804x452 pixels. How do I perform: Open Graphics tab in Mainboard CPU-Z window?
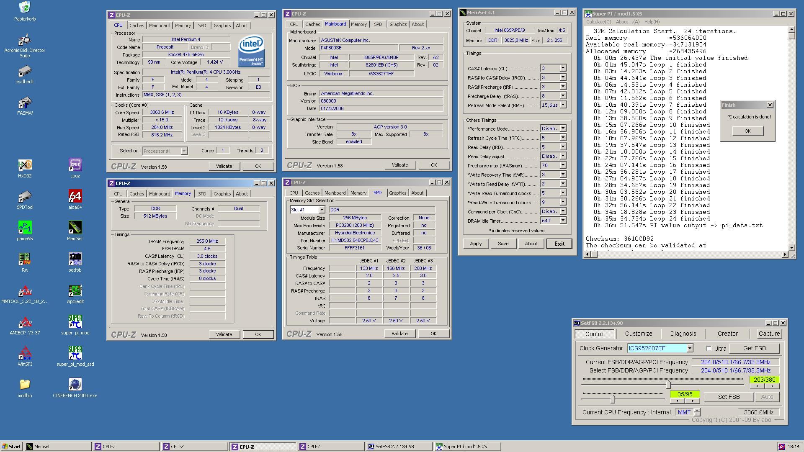398,24
